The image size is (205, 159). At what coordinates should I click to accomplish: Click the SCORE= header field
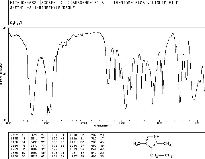(56, 3)
